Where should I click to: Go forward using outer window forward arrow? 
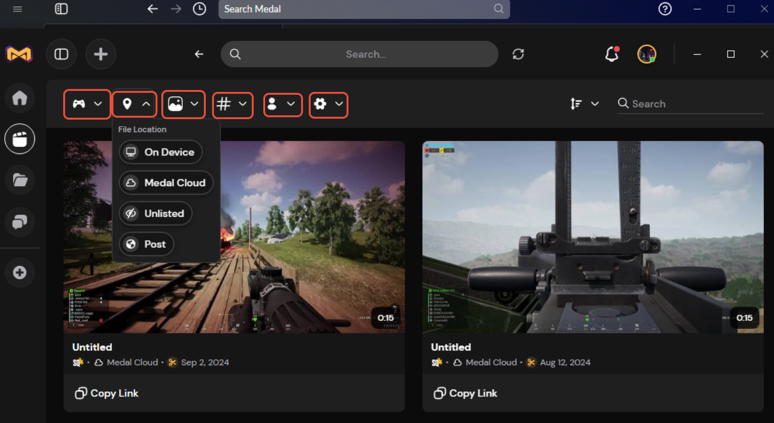176,9
